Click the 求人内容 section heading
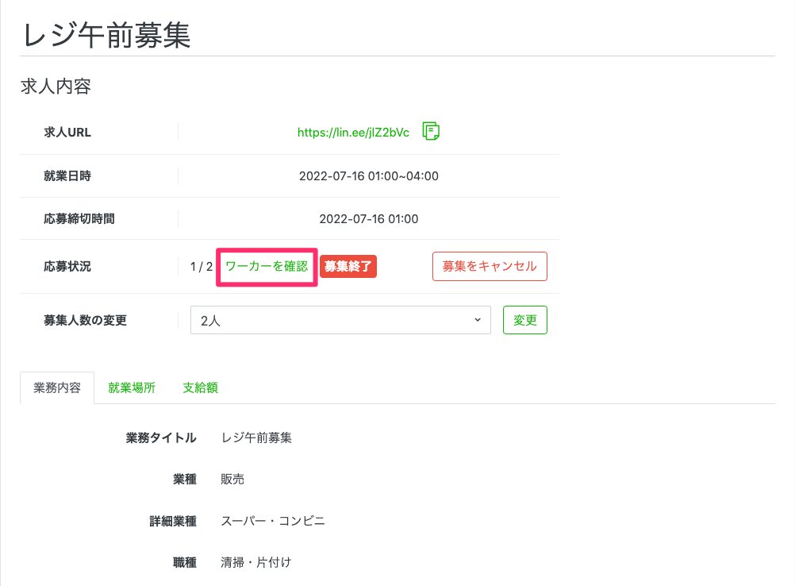The height and width of the screenshot is (586, 795). 56,87
